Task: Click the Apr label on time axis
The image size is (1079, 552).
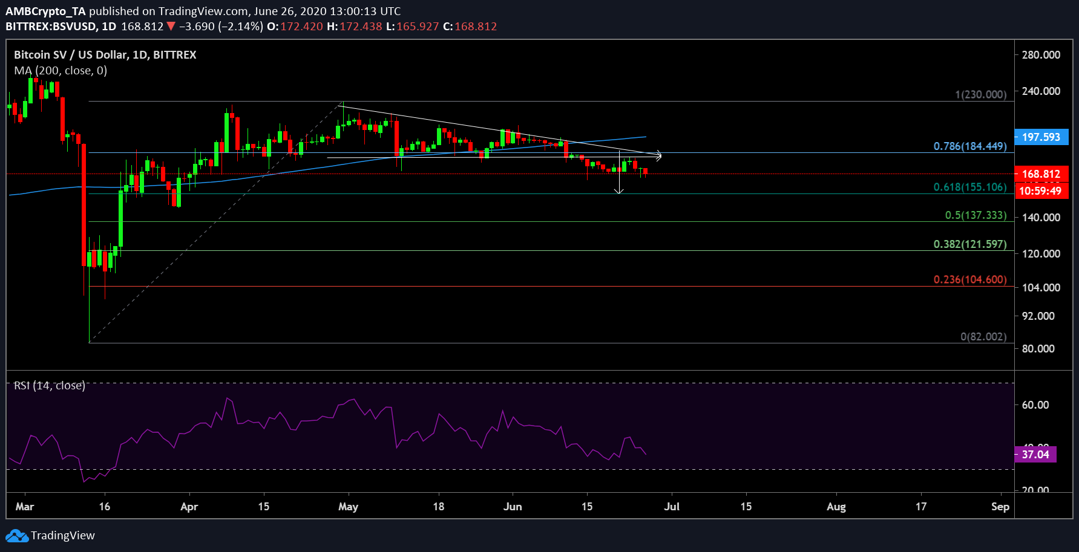Action: pyautogui.click(x=189, y=507)
